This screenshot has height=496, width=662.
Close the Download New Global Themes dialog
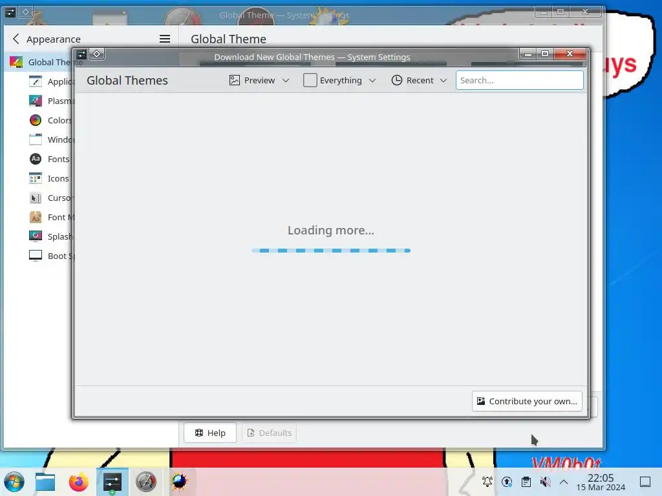click(x=570, y=54)
